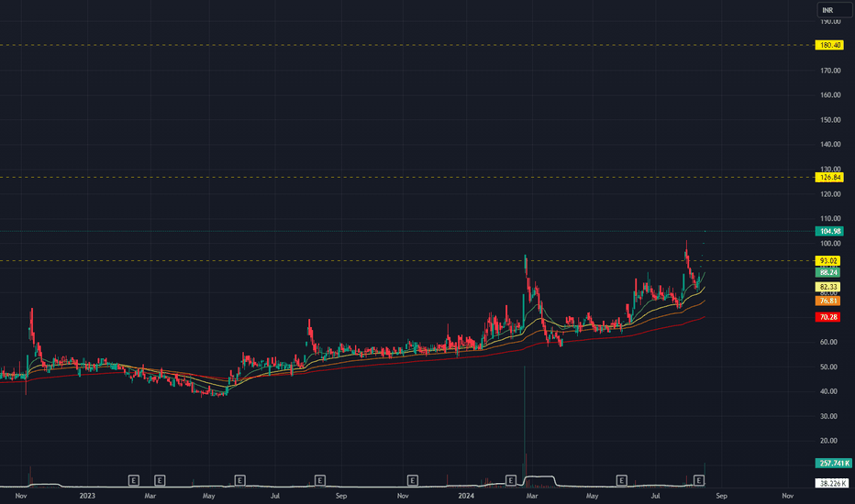
Task: Click the 2023 label on time axis
Action: click(x=87, y=496)
